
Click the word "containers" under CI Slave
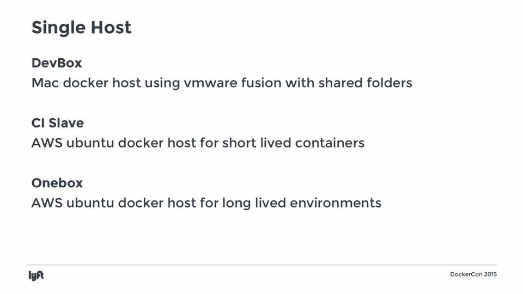330,143
